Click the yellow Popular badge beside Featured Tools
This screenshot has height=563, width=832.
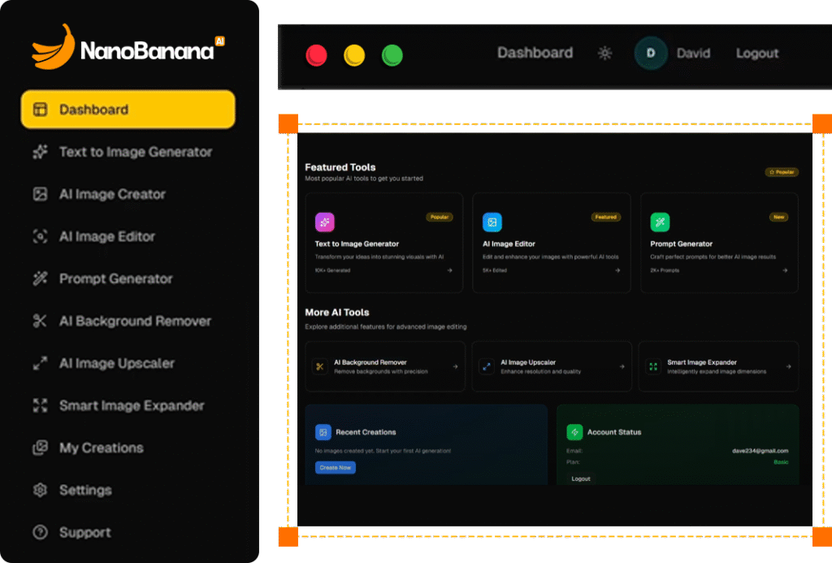[782, 172]
